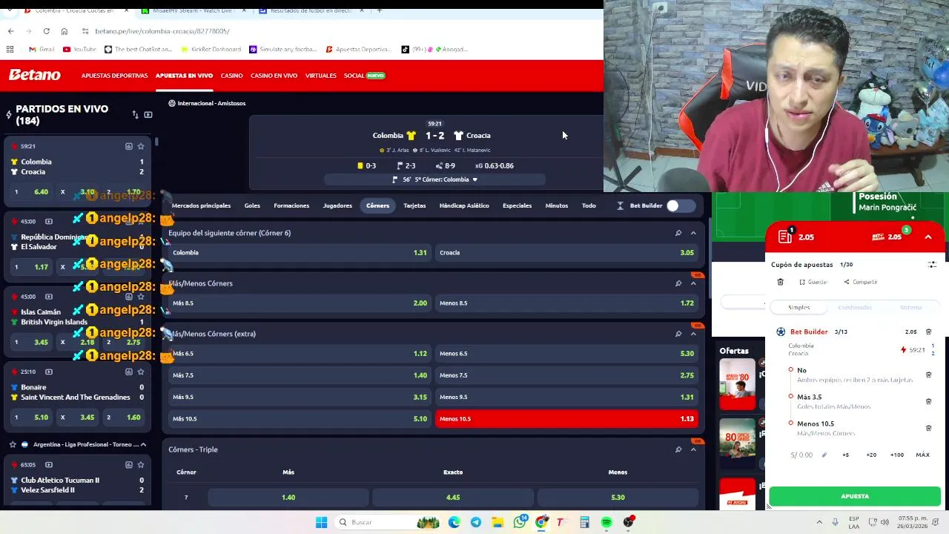Image resolution: width=949 pixels, height=534 pixels.
Task: Pin the 'Equipo del siguiente córner' market
Action: [678, 233]
